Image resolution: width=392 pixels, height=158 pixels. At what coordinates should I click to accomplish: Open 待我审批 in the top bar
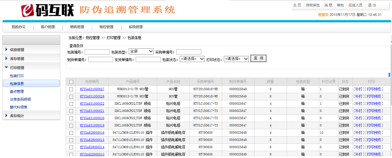313,5
